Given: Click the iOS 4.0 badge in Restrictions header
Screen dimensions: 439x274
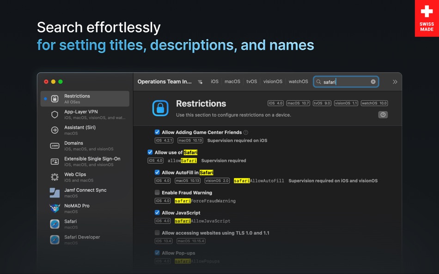Looking at the screenshot, I should (x=276, y=103).
